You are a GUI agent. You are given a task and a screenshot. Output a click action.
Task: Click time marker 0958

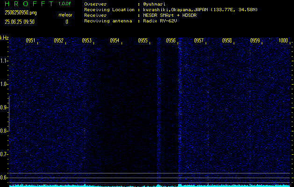[x=227, y=41]
